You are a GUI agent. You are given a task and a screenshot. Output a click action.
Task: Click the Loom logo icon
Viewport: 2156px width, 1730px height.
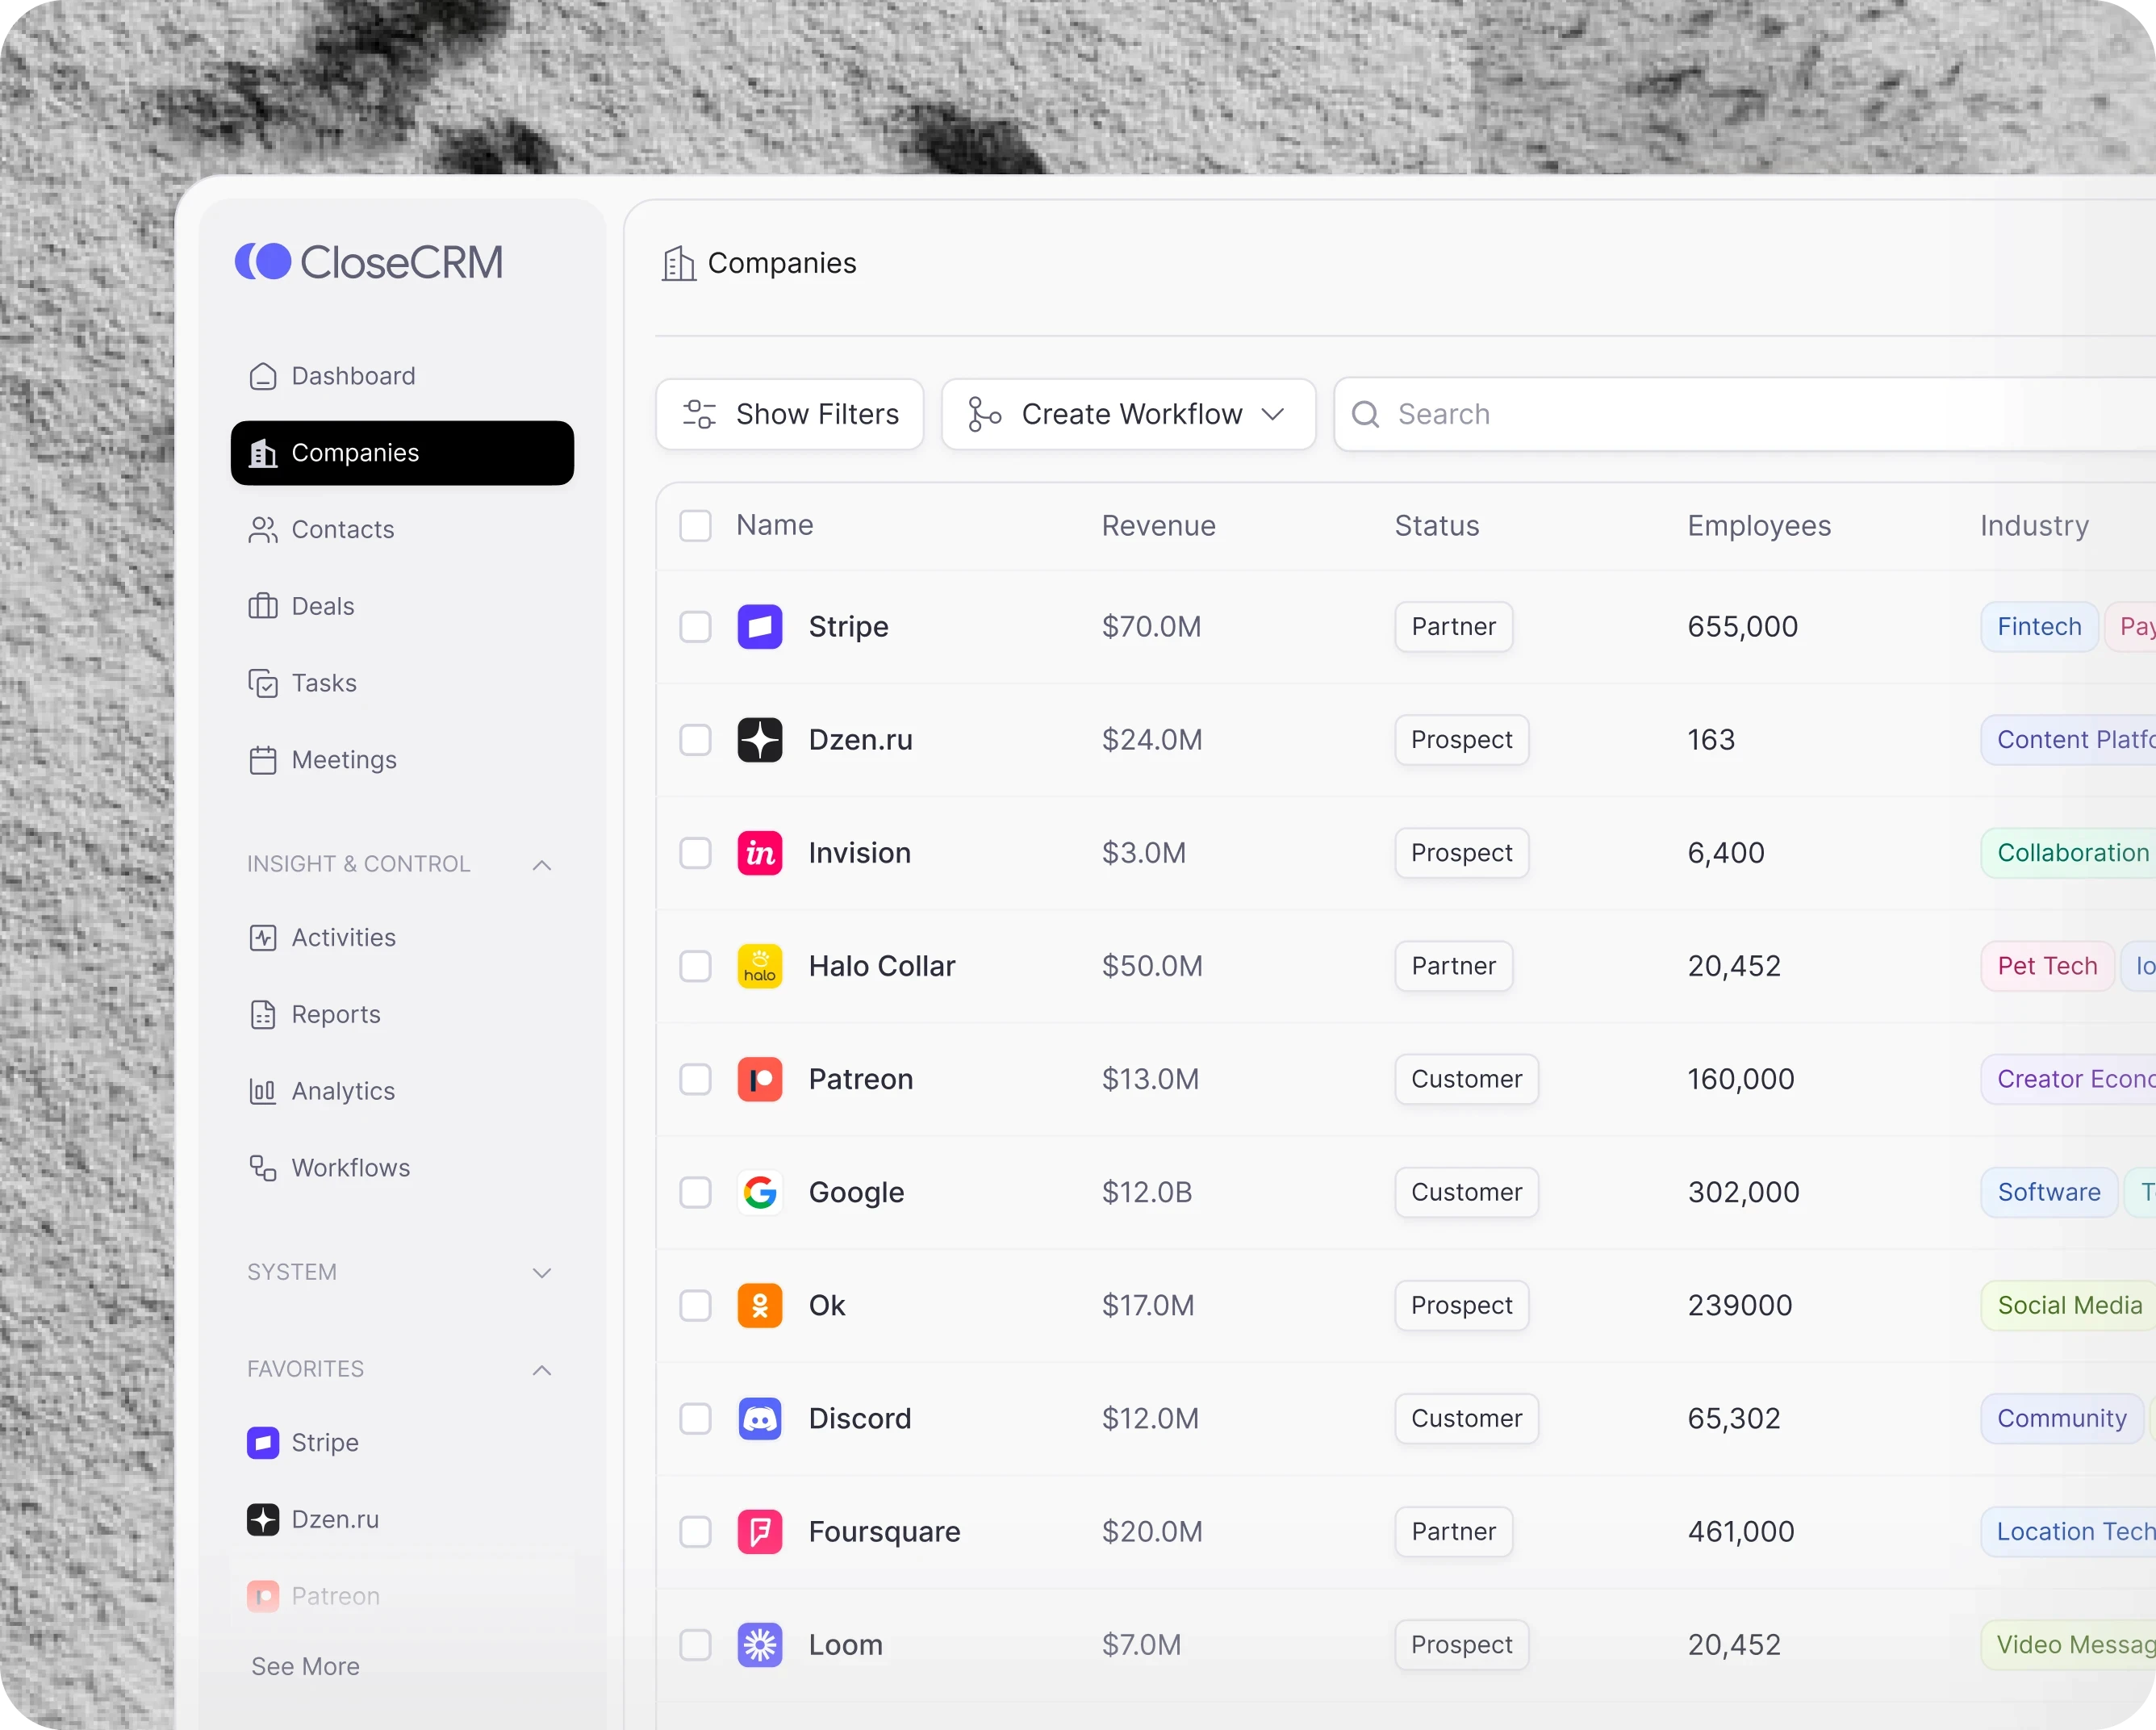tap(760, 1644)
